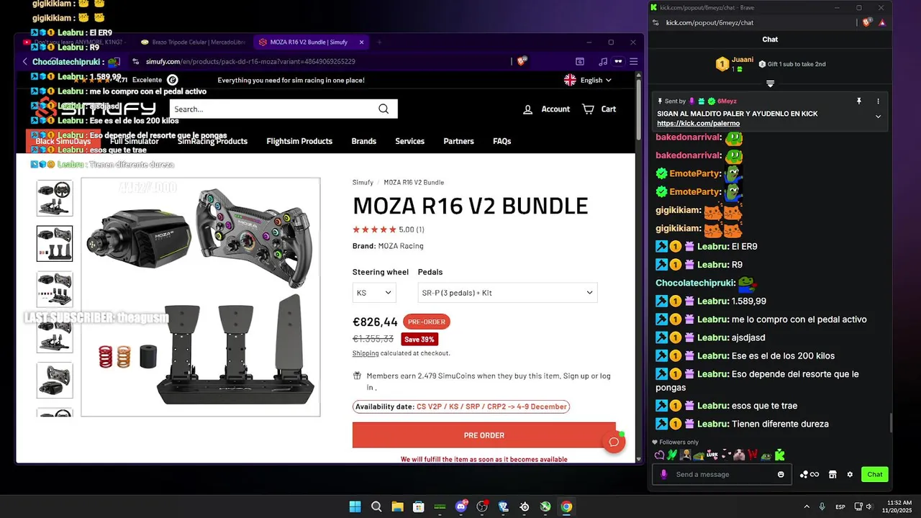
Task: Click the red PRE ORDER button
Action: click(x=484, y=435)
